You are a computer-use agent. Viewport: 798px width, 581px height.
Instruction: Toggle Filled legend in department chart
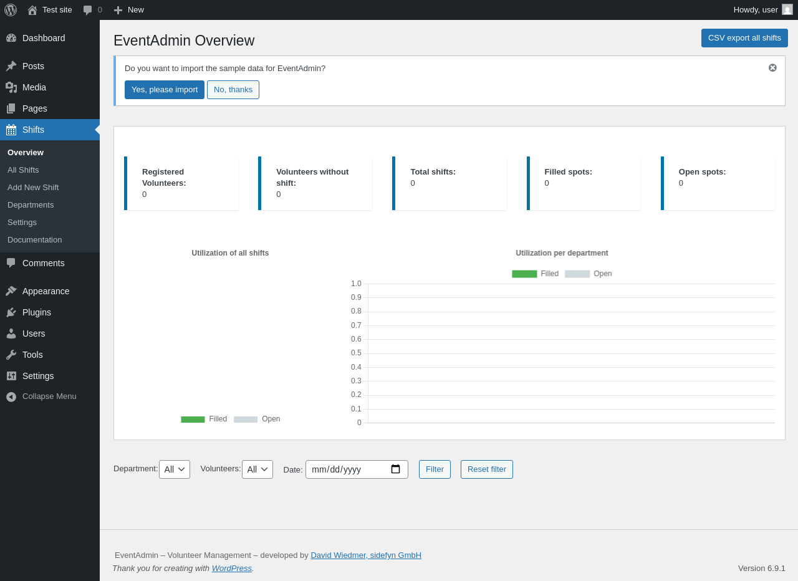pyautogui.click(x=535, y=274)
